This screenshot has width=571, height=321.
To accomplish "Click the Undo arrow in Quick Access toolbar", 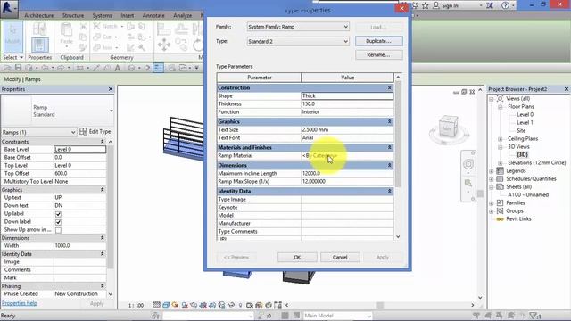I will (x=45, y=68).
